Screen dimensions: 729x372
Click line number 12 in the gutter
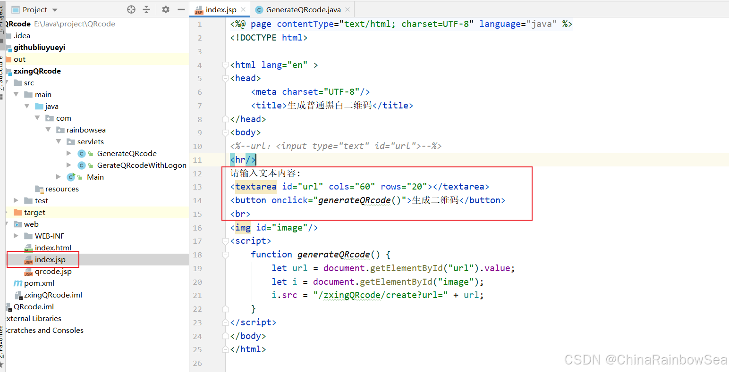(197, 174)
